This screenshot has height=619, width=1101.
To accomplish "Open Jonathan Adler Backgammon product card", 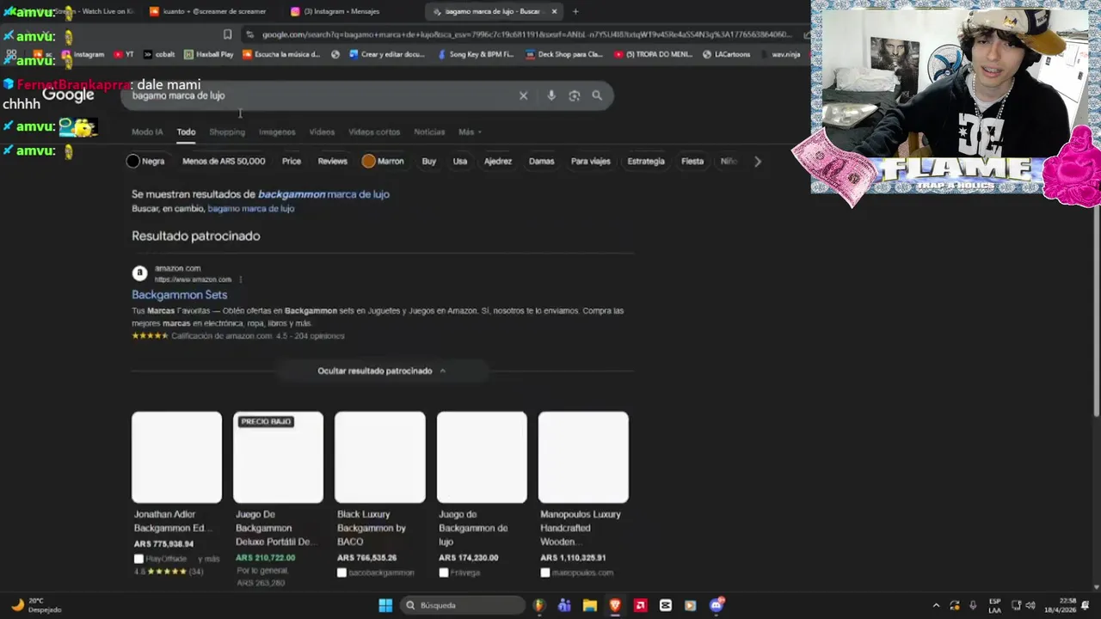I will coord(176,494).
